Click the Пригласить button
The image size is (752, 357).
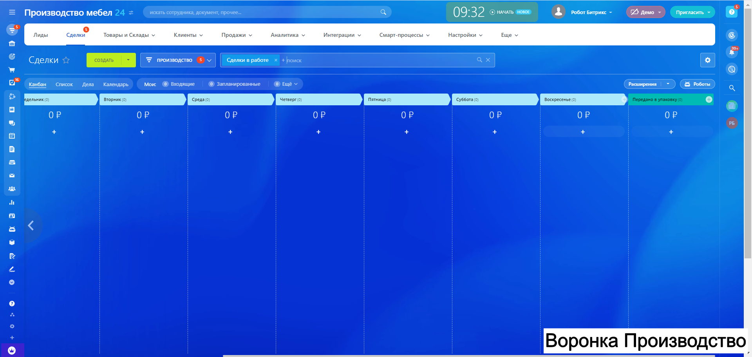(692, 12)
